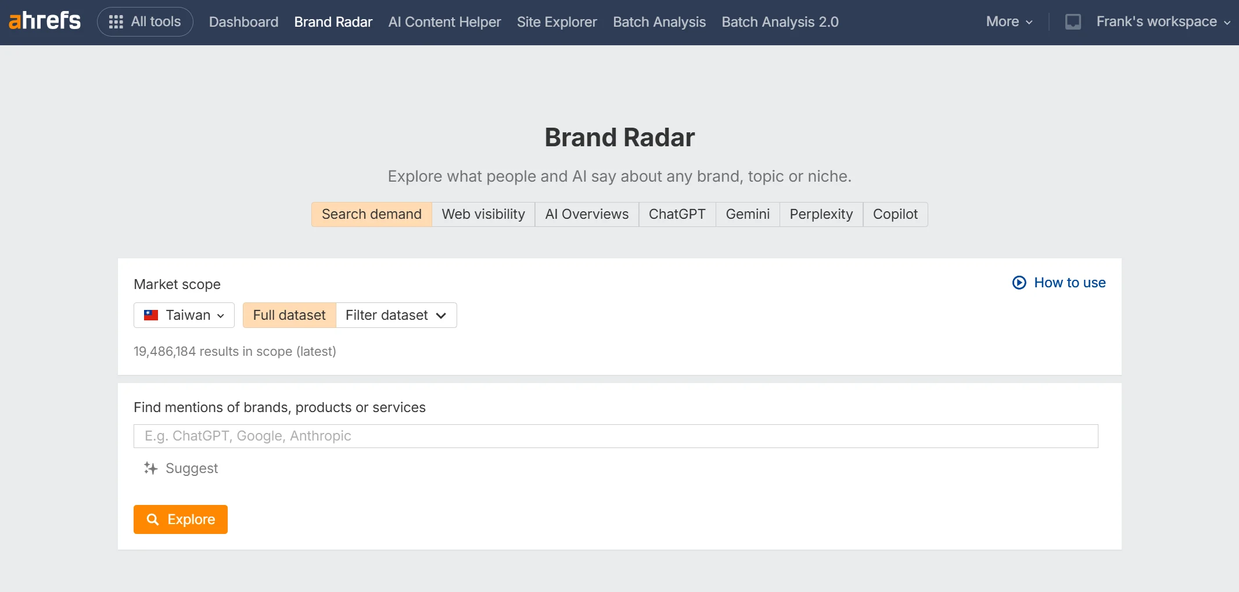
Task: Click the Suggest sparkle icon
Action: [x=150, y=468]
